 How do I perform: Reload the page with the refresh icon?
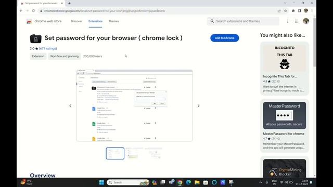tap(33, 11)
